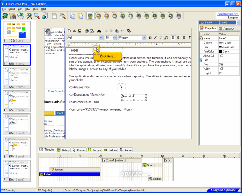Click the page preview magnifier icon
Viewport: 242px width, 193px height.
pyautogui.click(x=63, y=16)
